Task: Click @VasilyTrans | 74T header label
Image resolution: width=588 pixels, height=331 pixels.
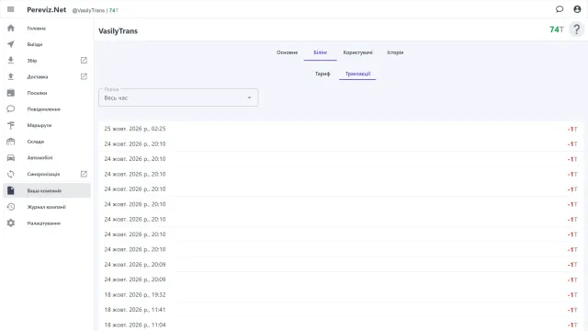Action: pos(96,10)
